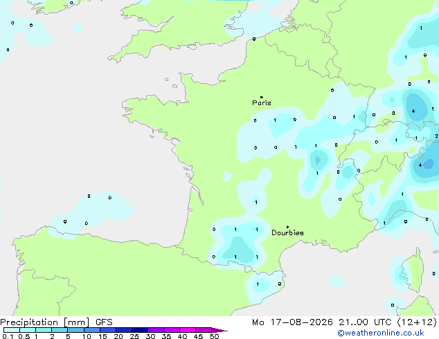Pick the 15–20 mm legend swatch
Image resolution: width=439 pixels, height=339 pixels.
click(108, 330)
